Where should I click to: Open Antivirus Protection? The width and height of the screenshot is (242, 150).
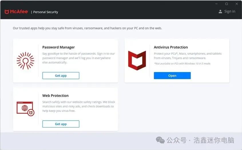172,75
